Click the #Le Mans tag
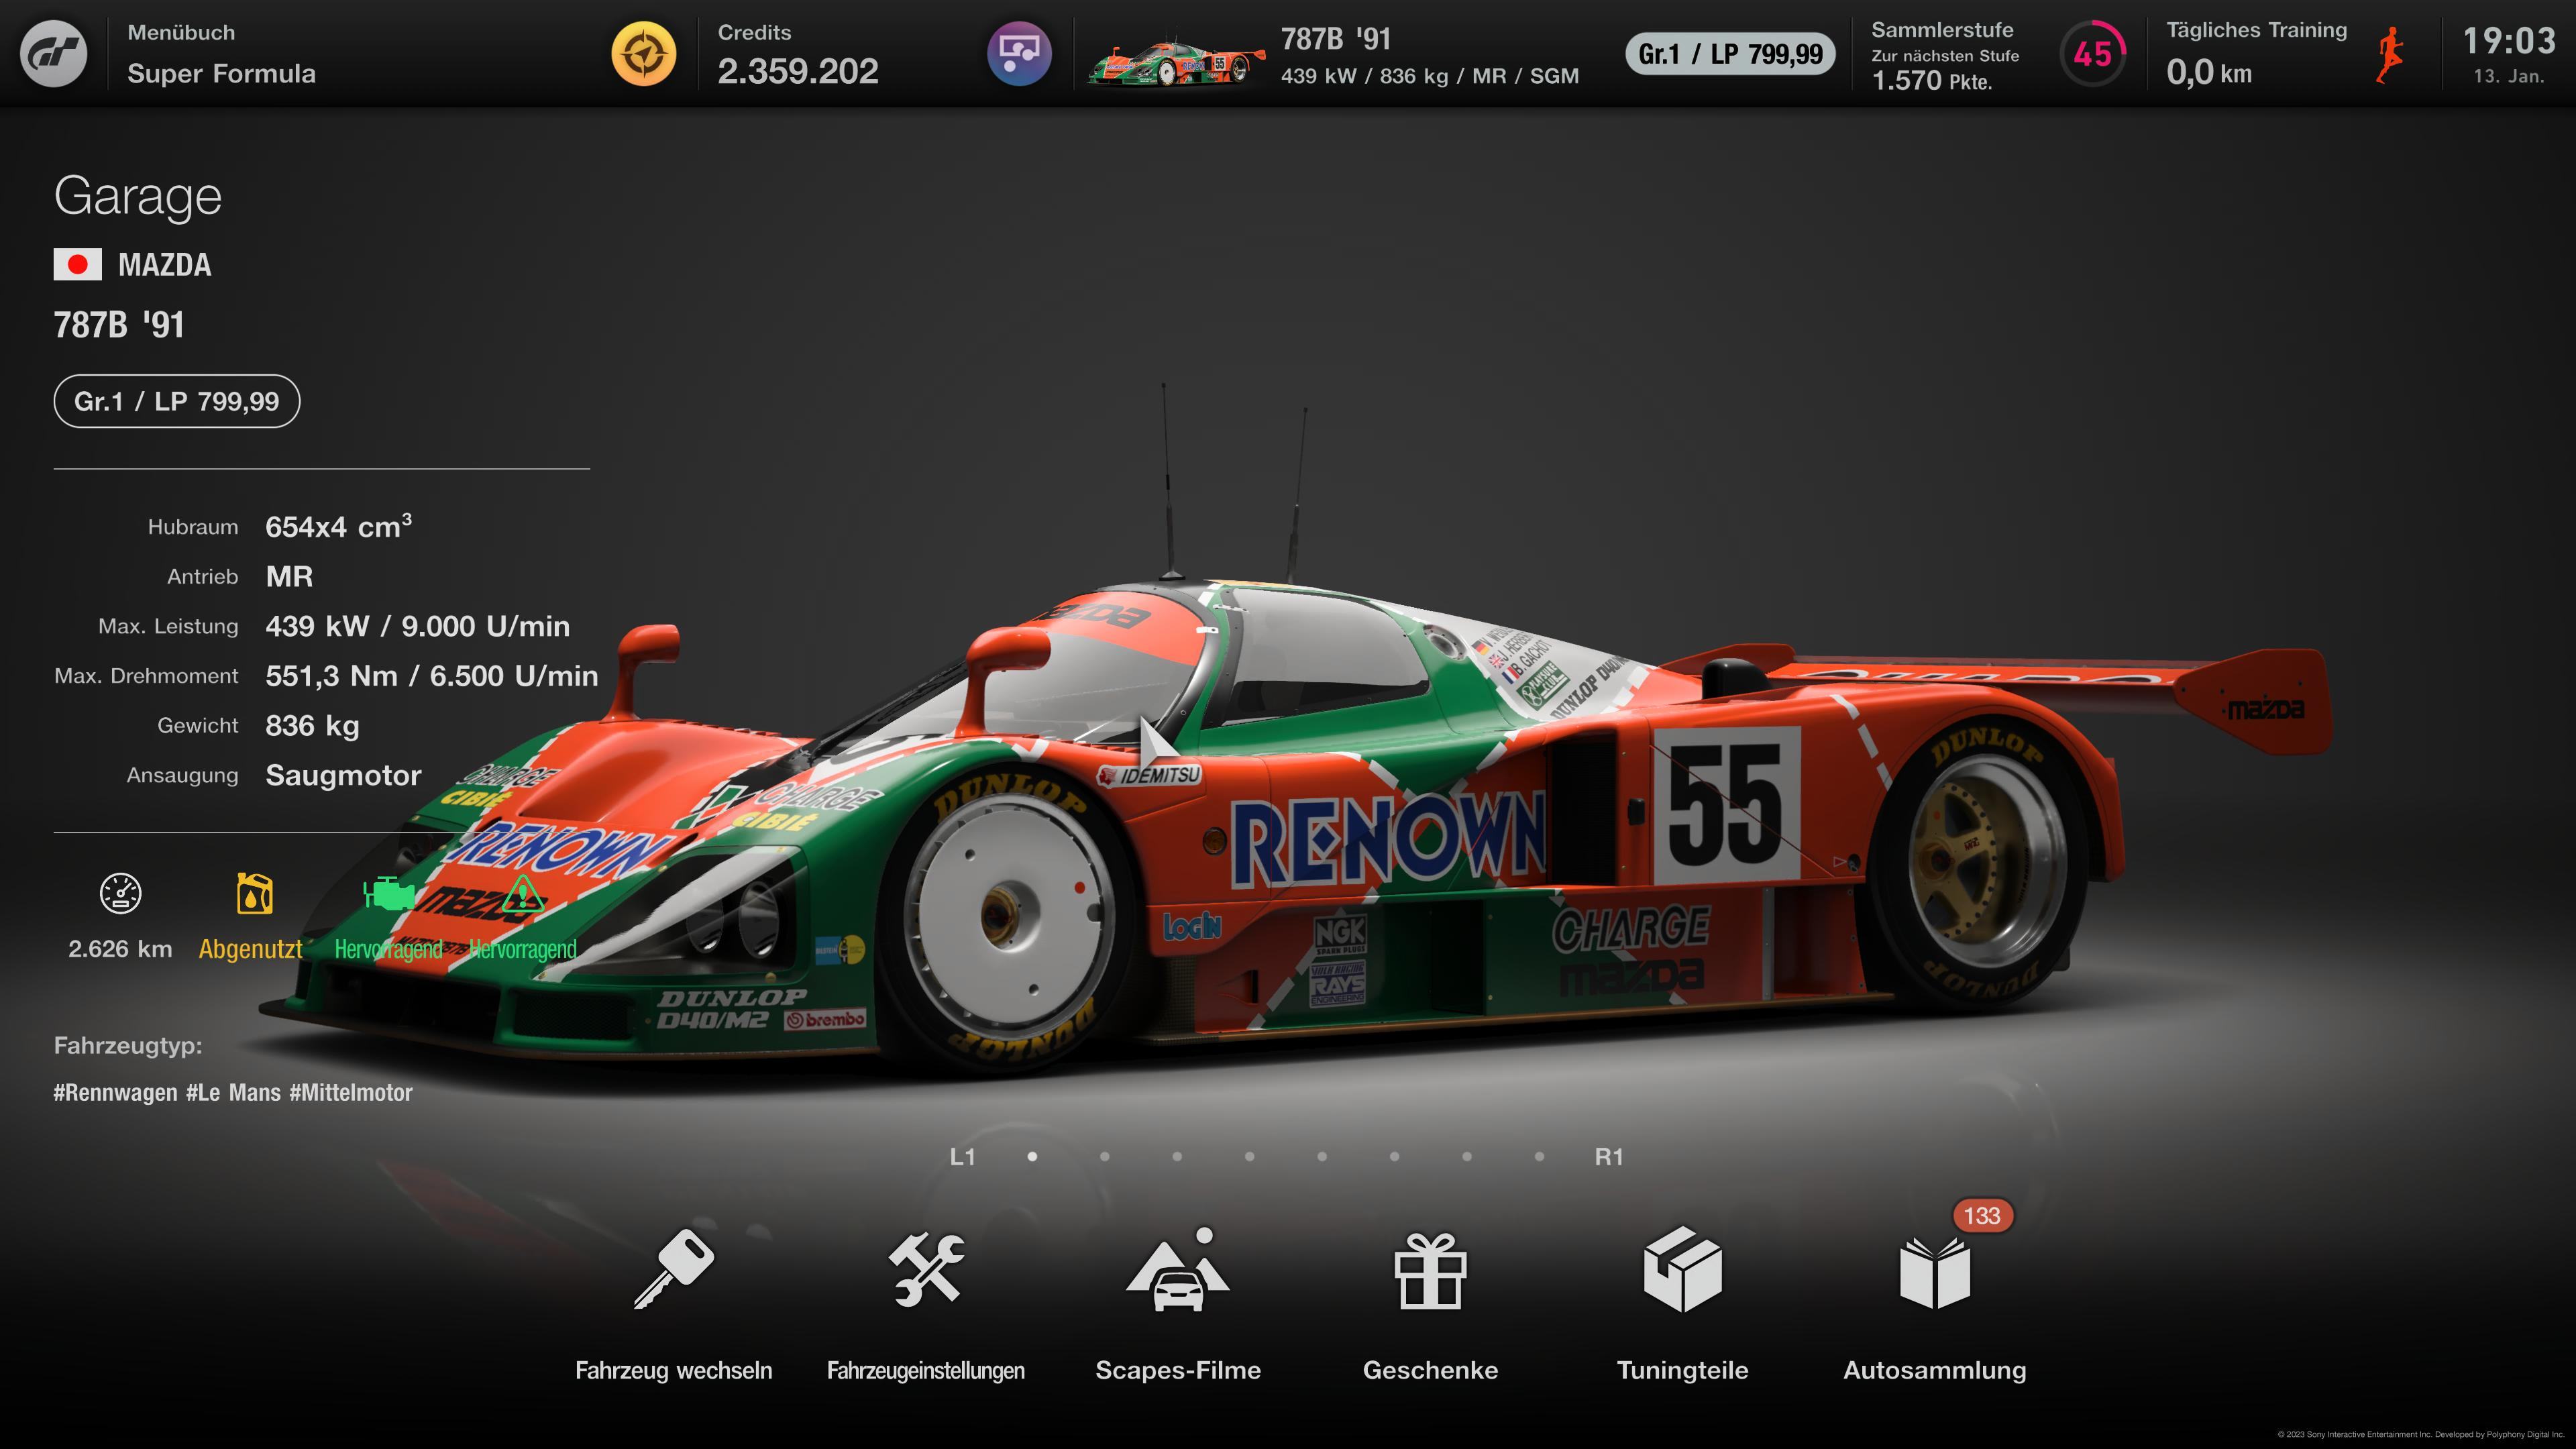Image resolution: width=2576 pixels, height=1449 pixels. [x=233, y=1092]
